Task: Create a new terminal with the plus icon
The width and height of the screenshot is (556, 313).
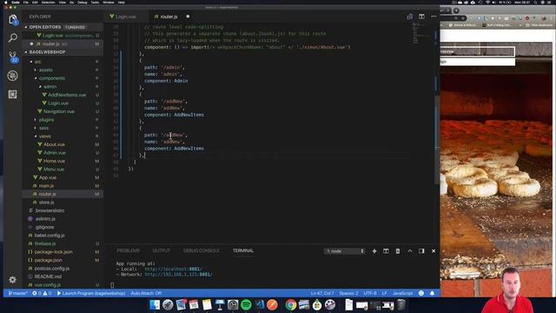Action: tap(374, 251)
